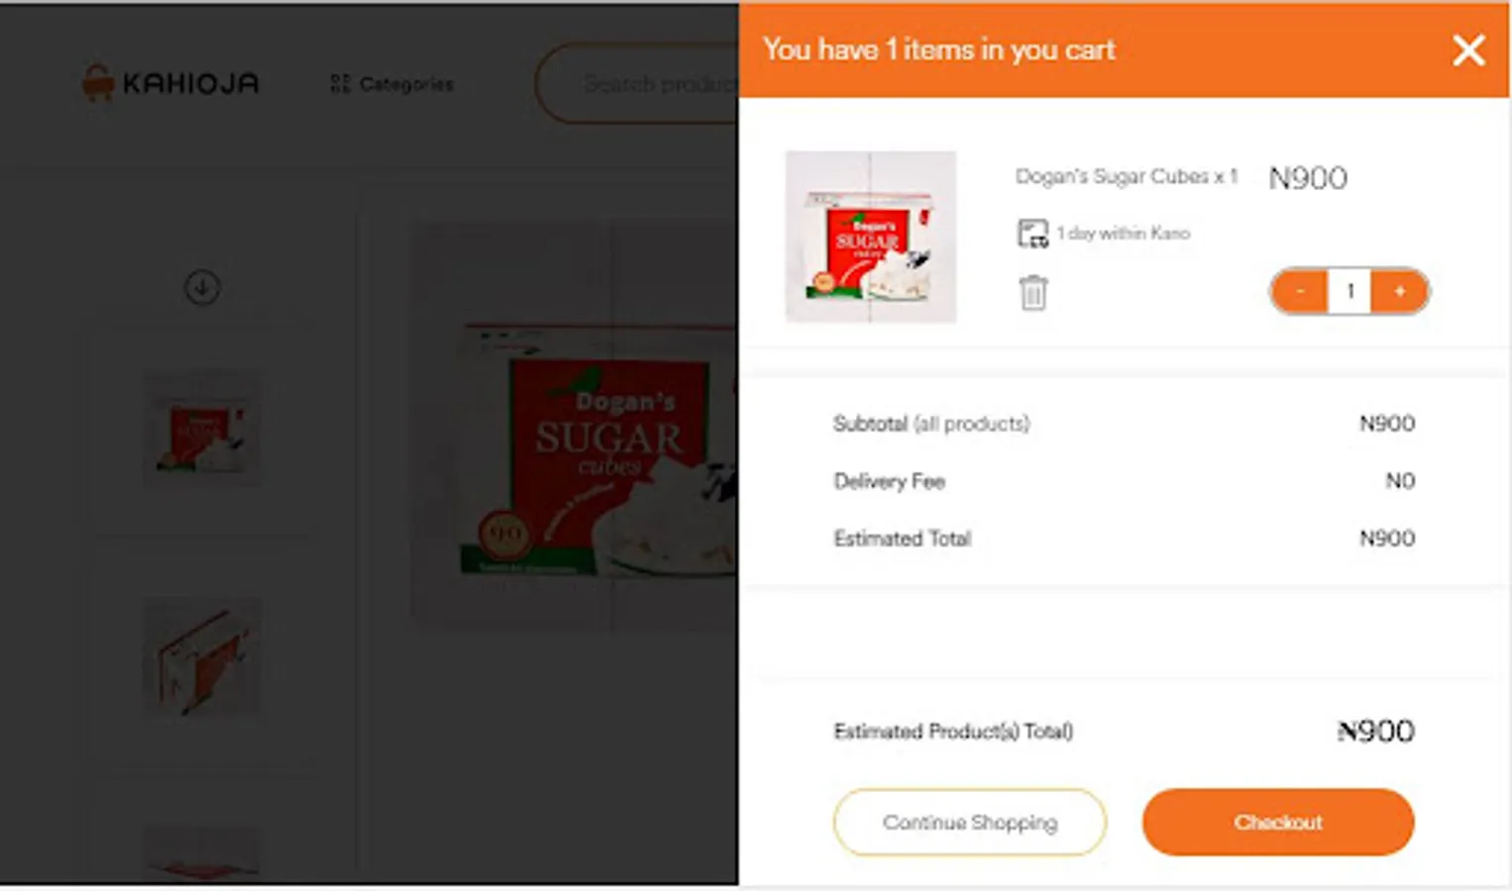Click the quantity number field
The height and width of the screenshot is (891, 1512).
point(1350,291)
